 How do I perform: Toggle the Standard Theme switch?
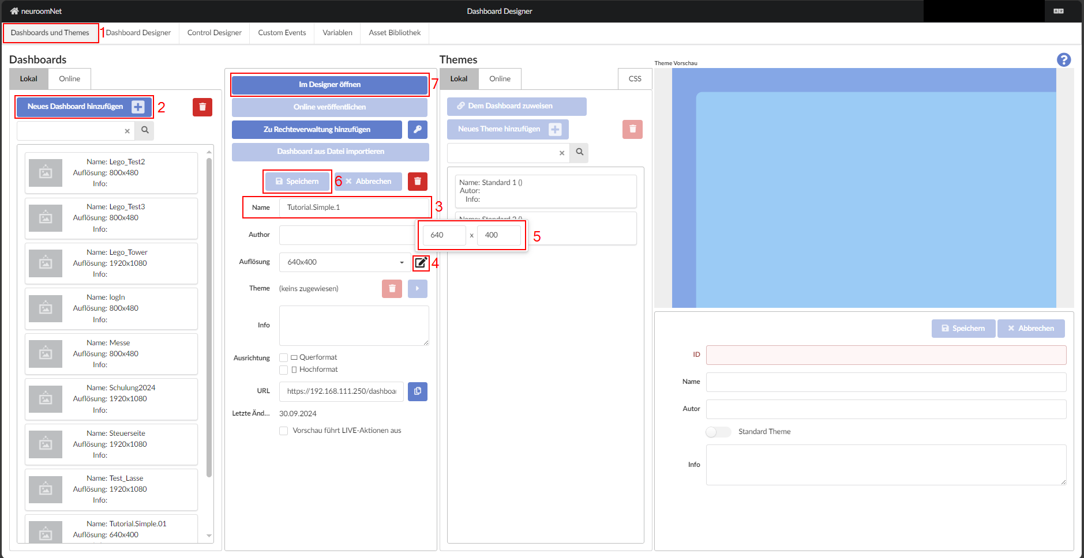(x=718, y=432)
